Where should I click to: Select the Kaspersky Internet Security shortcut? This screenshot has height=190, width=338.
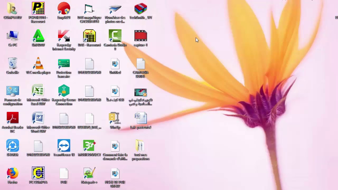pos(64,36)
